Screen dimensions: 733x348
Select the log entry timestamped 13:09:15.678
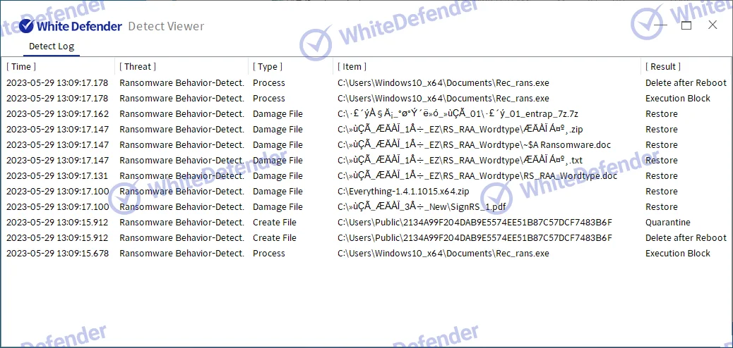pyautogui.click(x=57, y=254)
